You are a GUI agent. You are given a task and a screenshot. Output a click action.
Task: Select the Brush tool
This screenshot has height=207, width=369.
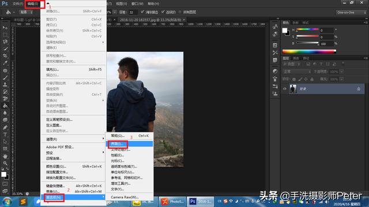pos(5,78)
